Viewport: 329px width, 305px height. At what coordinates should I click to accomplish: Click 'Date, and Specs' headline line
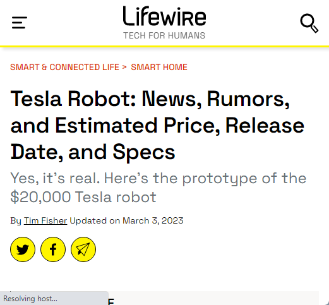tap(93, 152)
